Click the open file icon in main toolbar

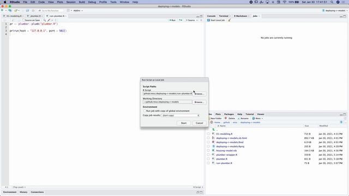(x=16, y=10)
